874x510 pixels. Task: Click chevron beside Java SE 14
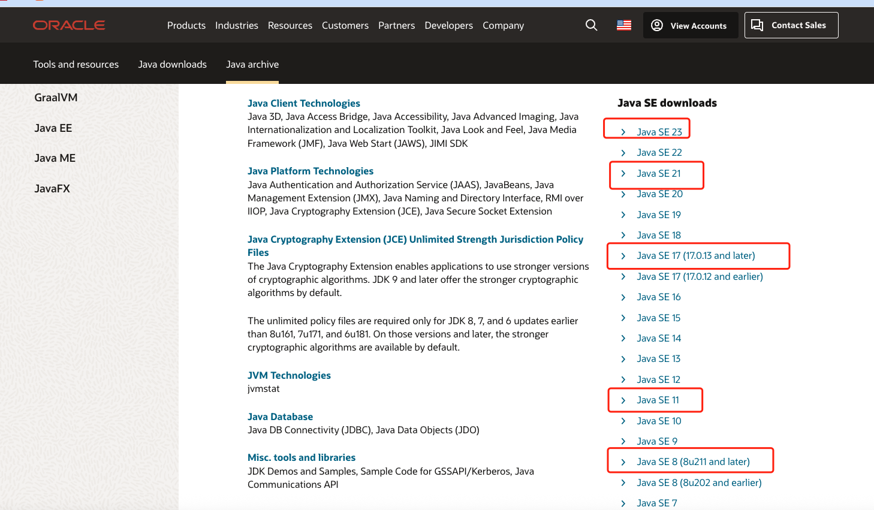(623, 338)
